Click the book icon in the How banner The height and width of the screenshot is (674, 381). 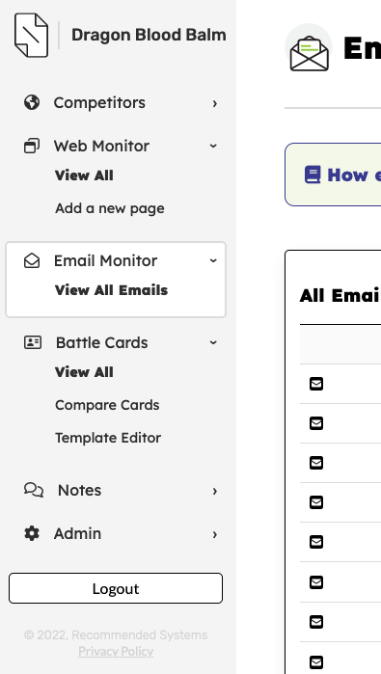pyautogui.click(x=313, y=175)
